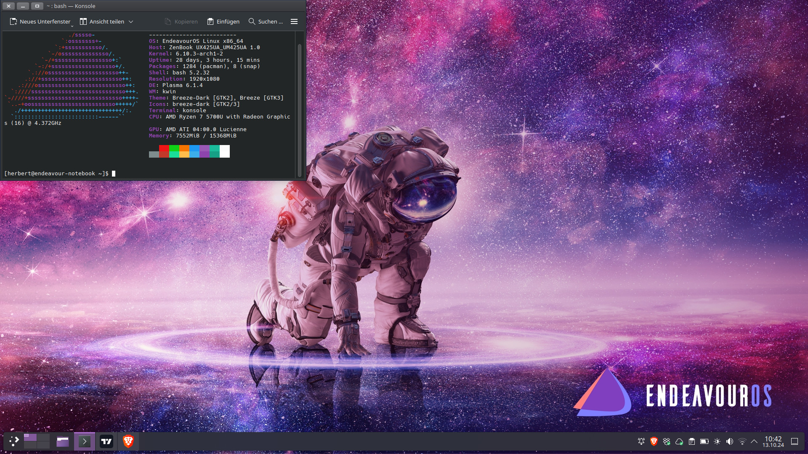Viewport: 808px width, 454px height.
Task: Click Suchen to search terminal output
Action: coord(266,21)
